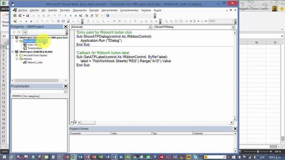Viewport: 285px width, 160px height.
Task: Click the blue Help question mark icon
Action: coord(108,16)
